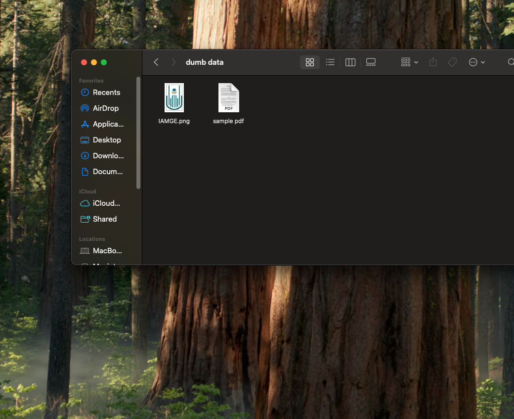Image resolution: width=514 pixels, height=419 pixels.
Task: Click the Documents page icon
Action: 85,172
